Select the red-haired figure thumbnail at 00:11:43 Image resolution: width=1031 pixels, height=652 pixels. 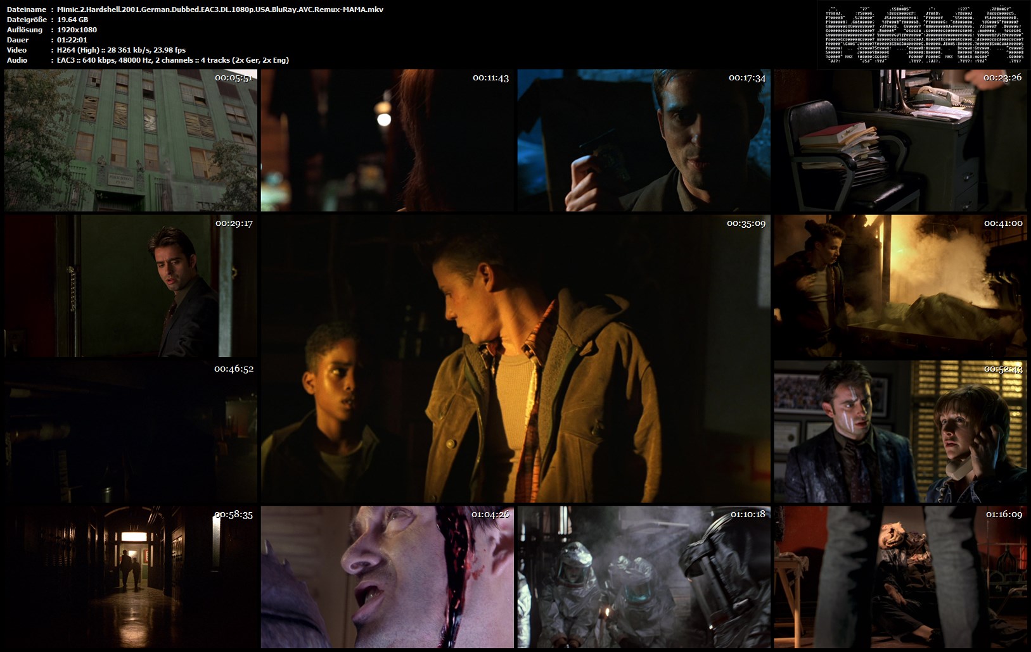tap(388, 141)
